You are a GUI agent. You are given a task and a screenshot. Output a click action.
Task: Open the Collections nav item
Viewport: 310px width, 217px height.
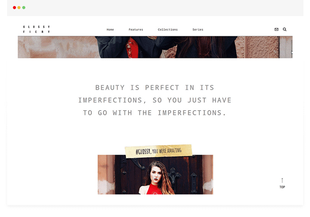tap(168, 30)
